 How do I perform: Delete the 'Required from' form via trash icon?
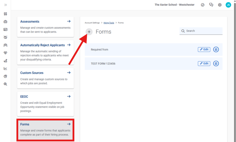pos(216,49)
